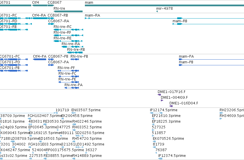Select EST EK070526.5prime
244x160 pixels.
[168, 139]
